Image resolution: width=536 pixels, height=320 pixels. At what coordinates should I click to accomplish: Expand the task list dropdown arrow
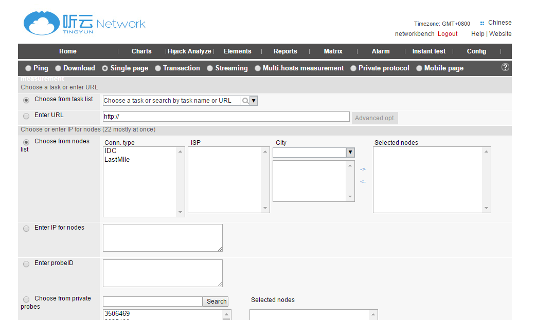click(254, 101)
